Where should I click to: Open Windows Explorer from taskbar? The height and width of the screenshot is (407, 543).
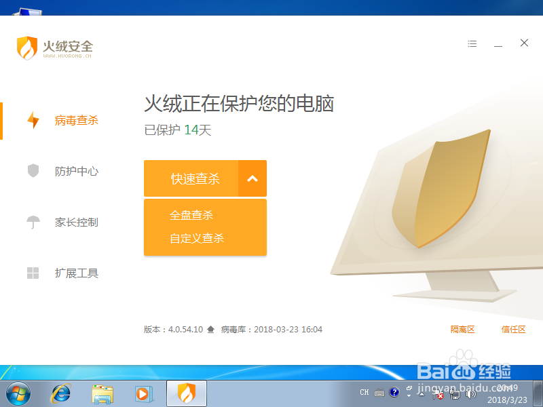click(x=102, y=394)
